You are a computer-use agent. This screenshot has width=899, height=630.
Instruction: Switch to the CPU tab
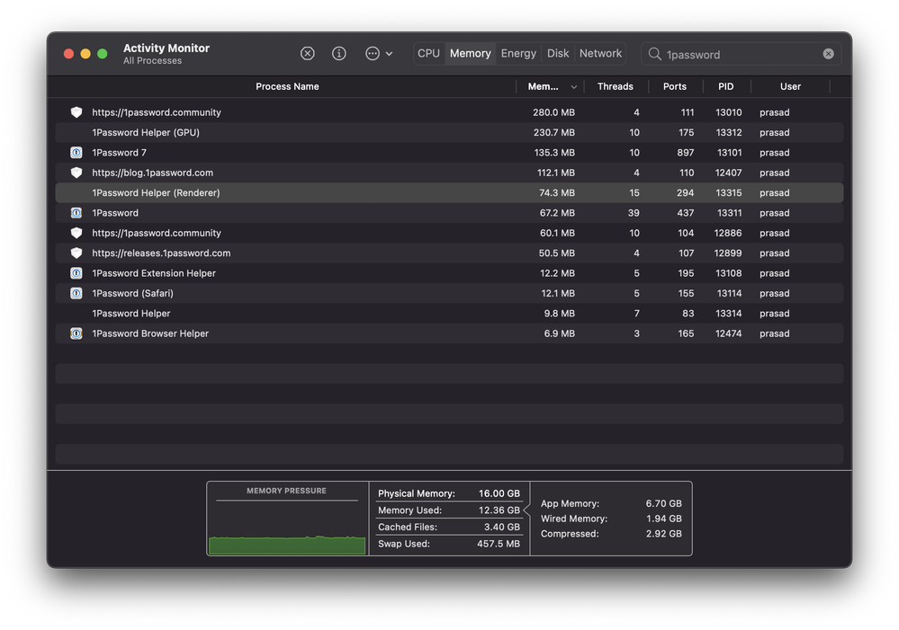429,54
